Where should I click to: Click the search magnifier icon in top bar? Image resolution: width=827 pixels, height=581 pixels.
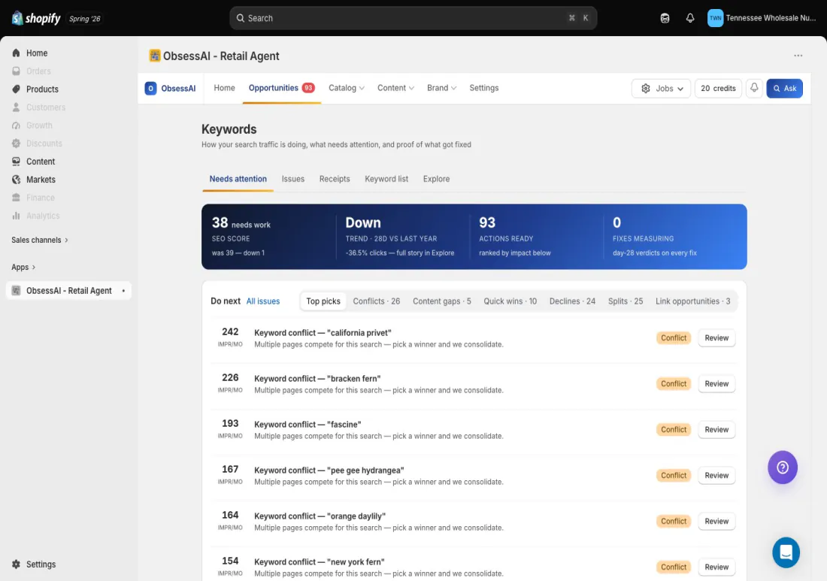click(x=240, y=18)
